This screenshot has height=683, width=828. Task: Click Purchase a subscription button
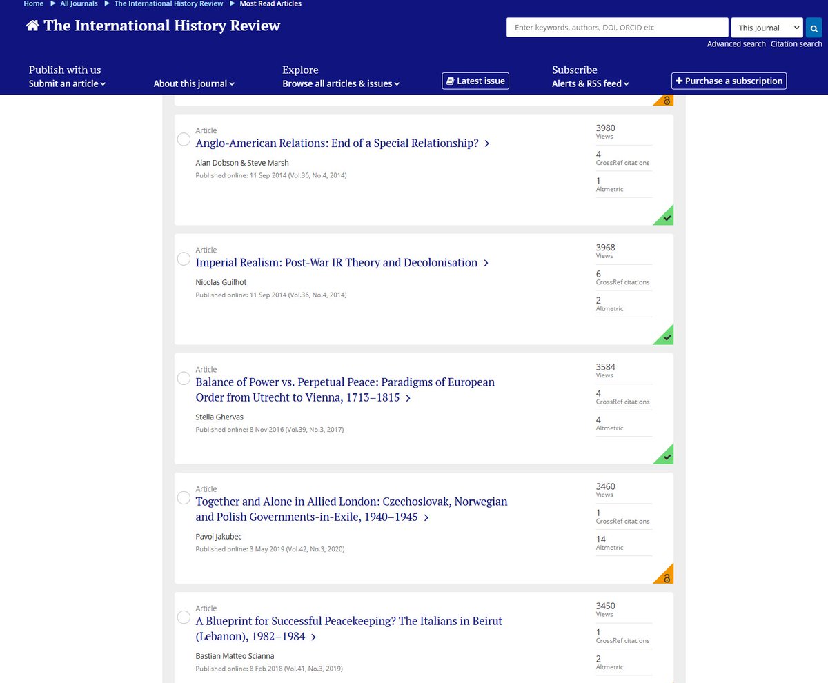pyautogui.click(x=729, y=81)
